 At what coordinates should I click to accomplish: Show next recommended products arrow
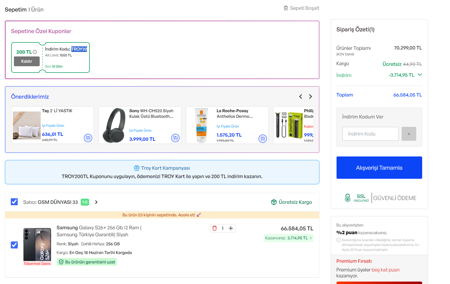(x=310, y=97)
